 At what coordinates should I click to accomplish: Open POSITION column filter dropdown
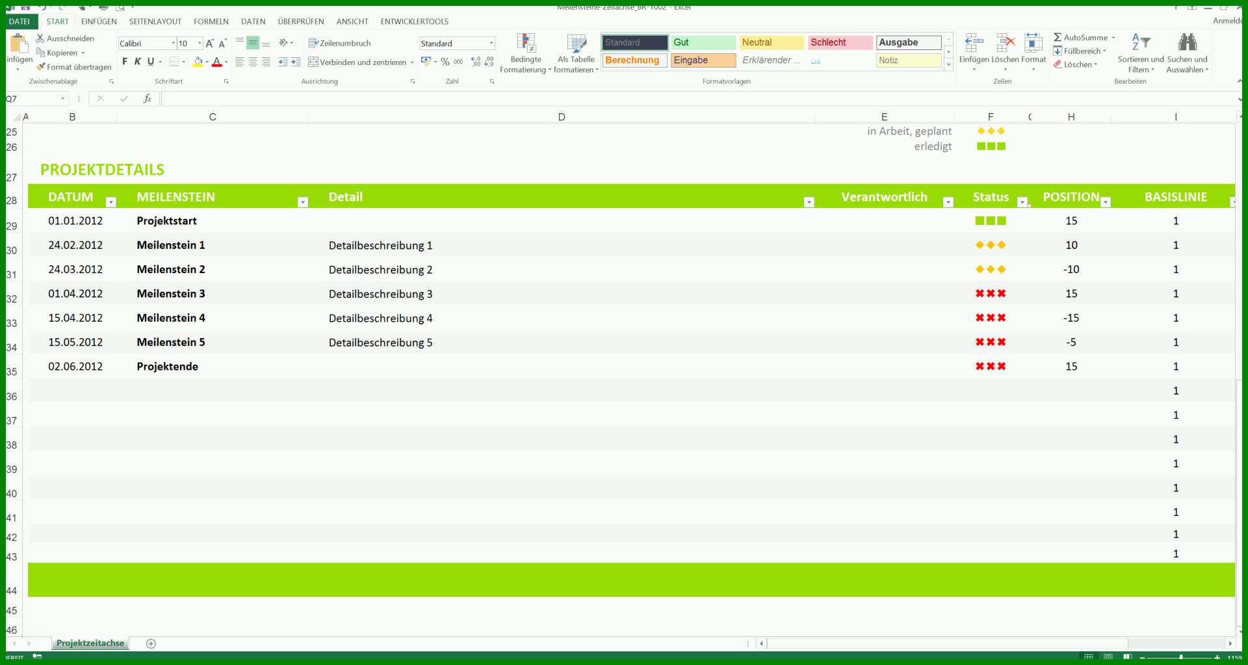click(x=1106, y=202)
